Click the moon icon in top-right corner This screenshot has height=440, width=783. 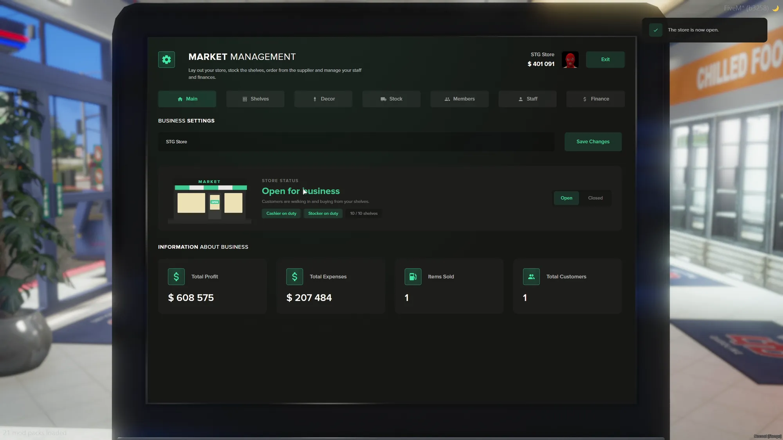point(775,8)
